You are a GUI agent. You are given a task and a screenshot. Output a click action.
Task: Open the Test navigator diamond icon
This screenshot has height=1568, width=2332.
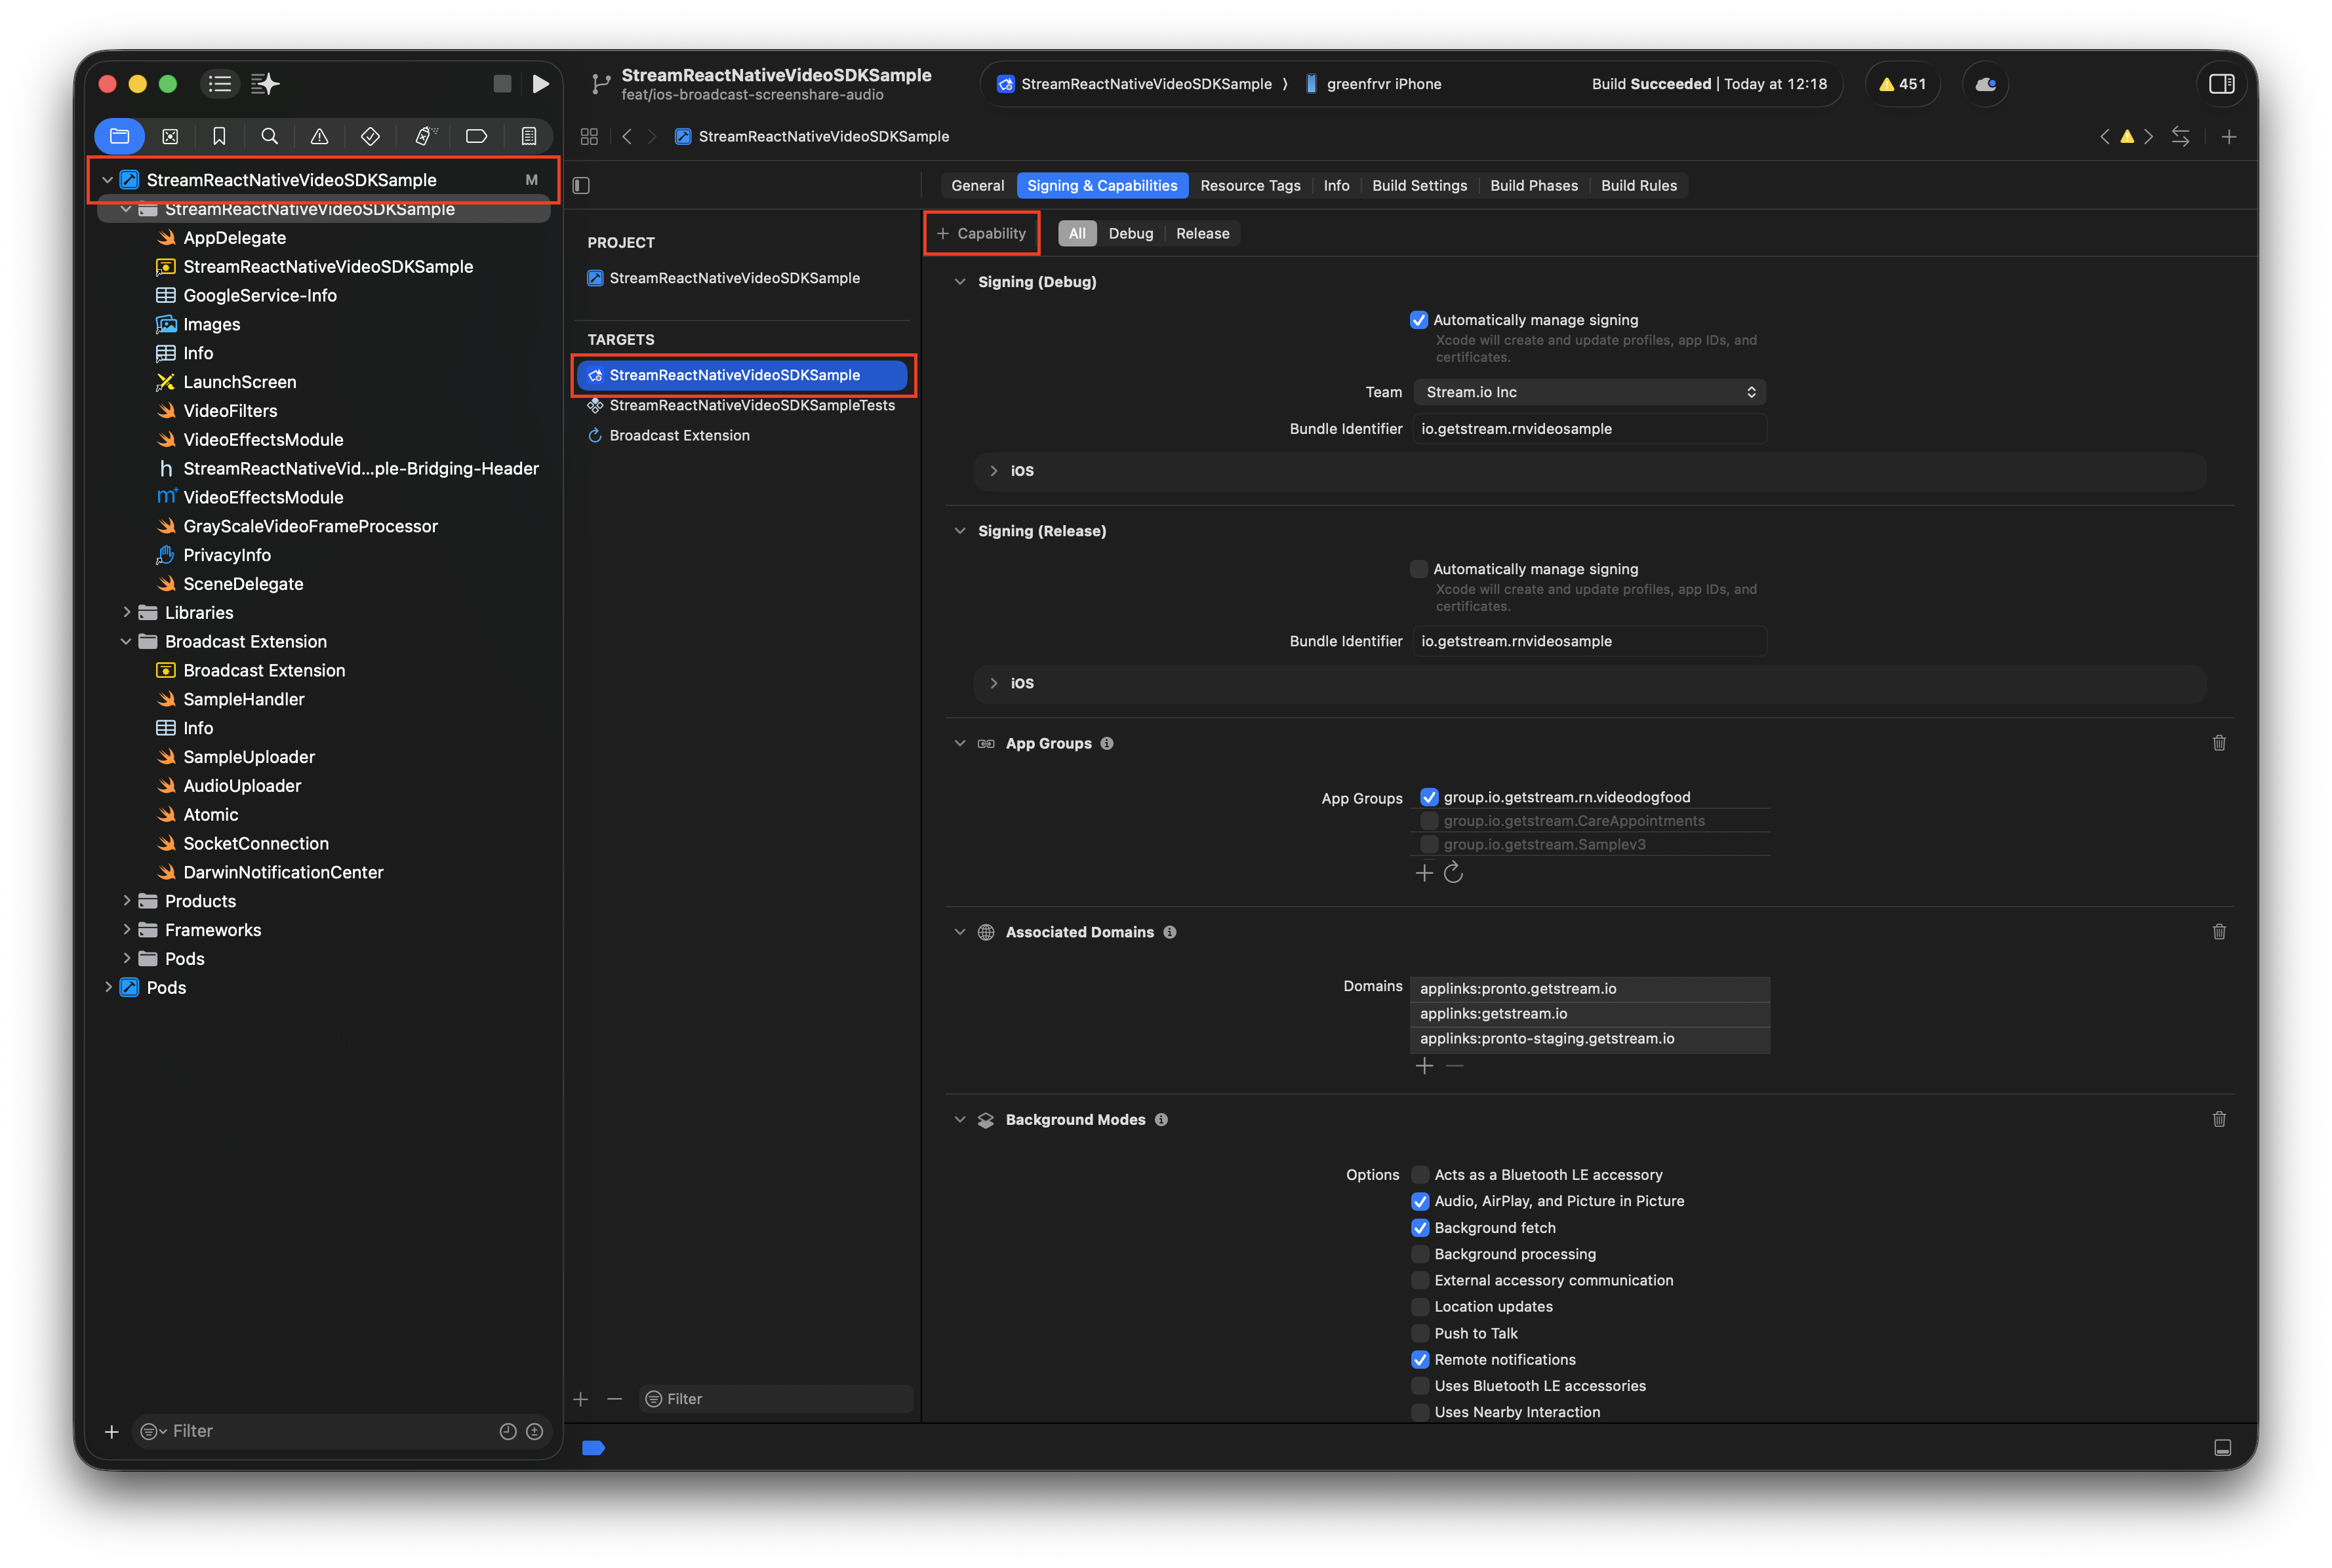[x=370, y=136]
